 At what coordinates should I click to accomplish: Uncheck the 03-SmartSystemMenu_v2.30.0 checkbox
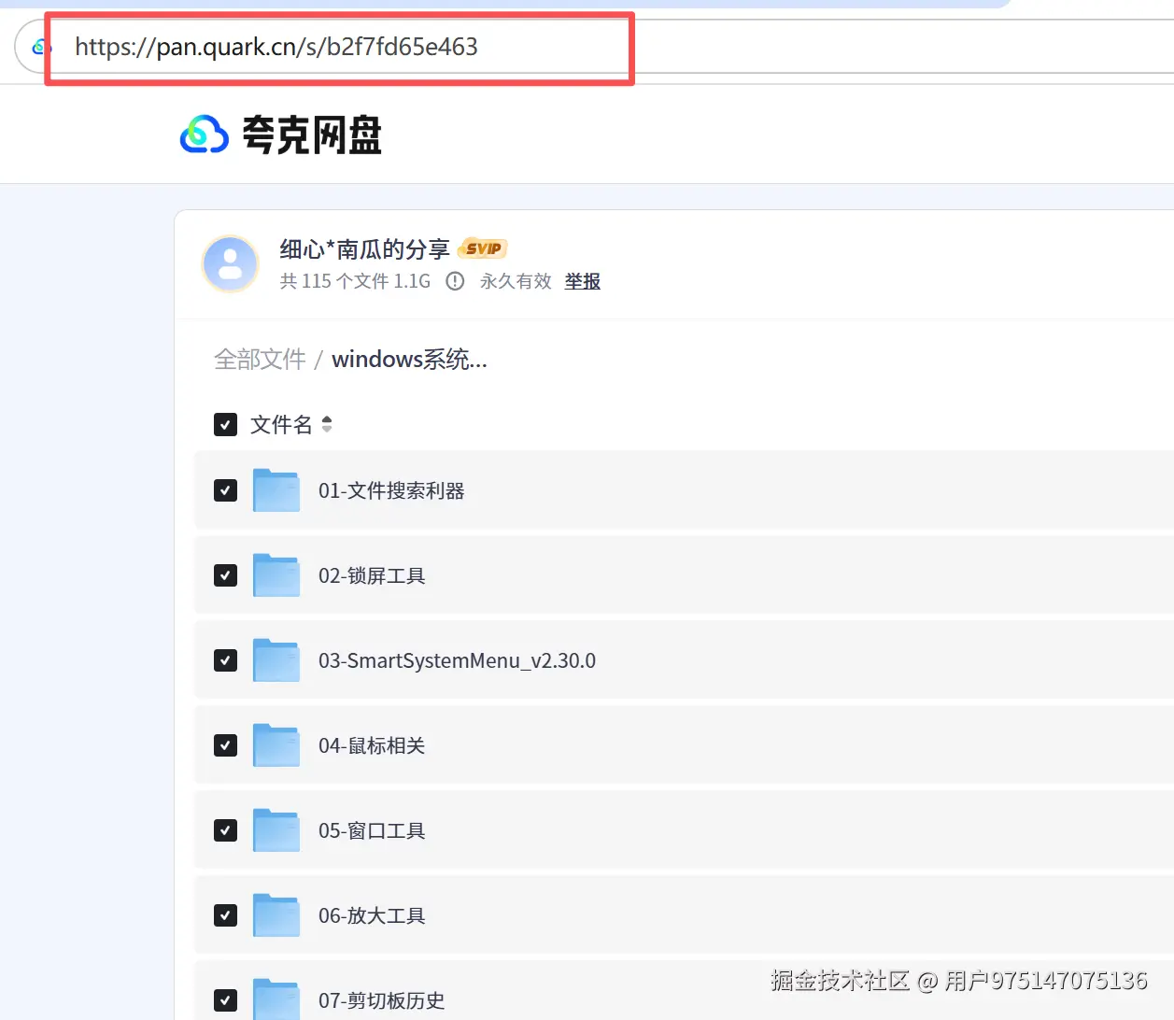pyautogui.click(x=225, y=660)
